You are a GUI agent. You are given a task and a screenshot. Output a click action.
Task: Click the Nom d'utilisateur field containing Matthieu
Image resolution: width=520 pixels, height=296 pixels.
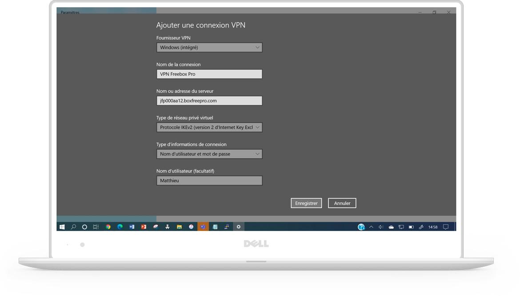pyautogui.click(x=209, y=181)
